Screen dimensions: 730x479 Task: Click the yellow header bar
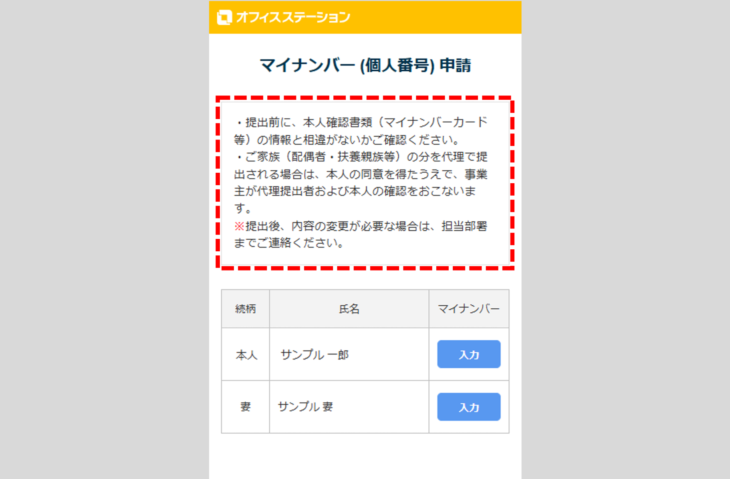365,17
